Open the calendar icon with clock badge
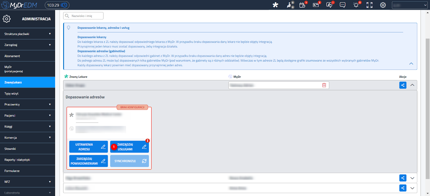This screenshot has height=196, width=430. click(x=302, y=5)
